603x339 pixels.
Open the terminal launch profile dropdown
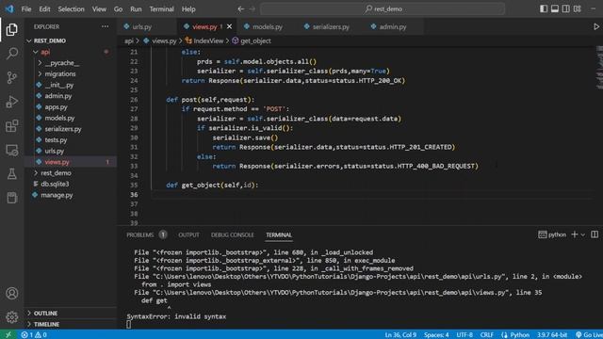[x=583, y=234]
